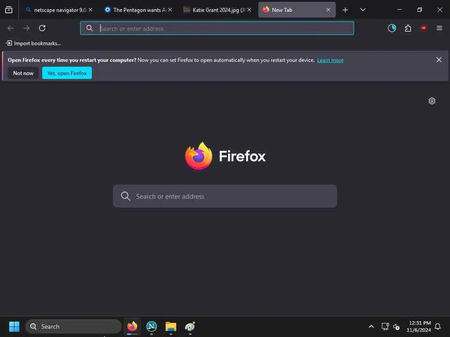
Task: Open the blue circular toolbar extension icon
Action: (x=392, y=28)
